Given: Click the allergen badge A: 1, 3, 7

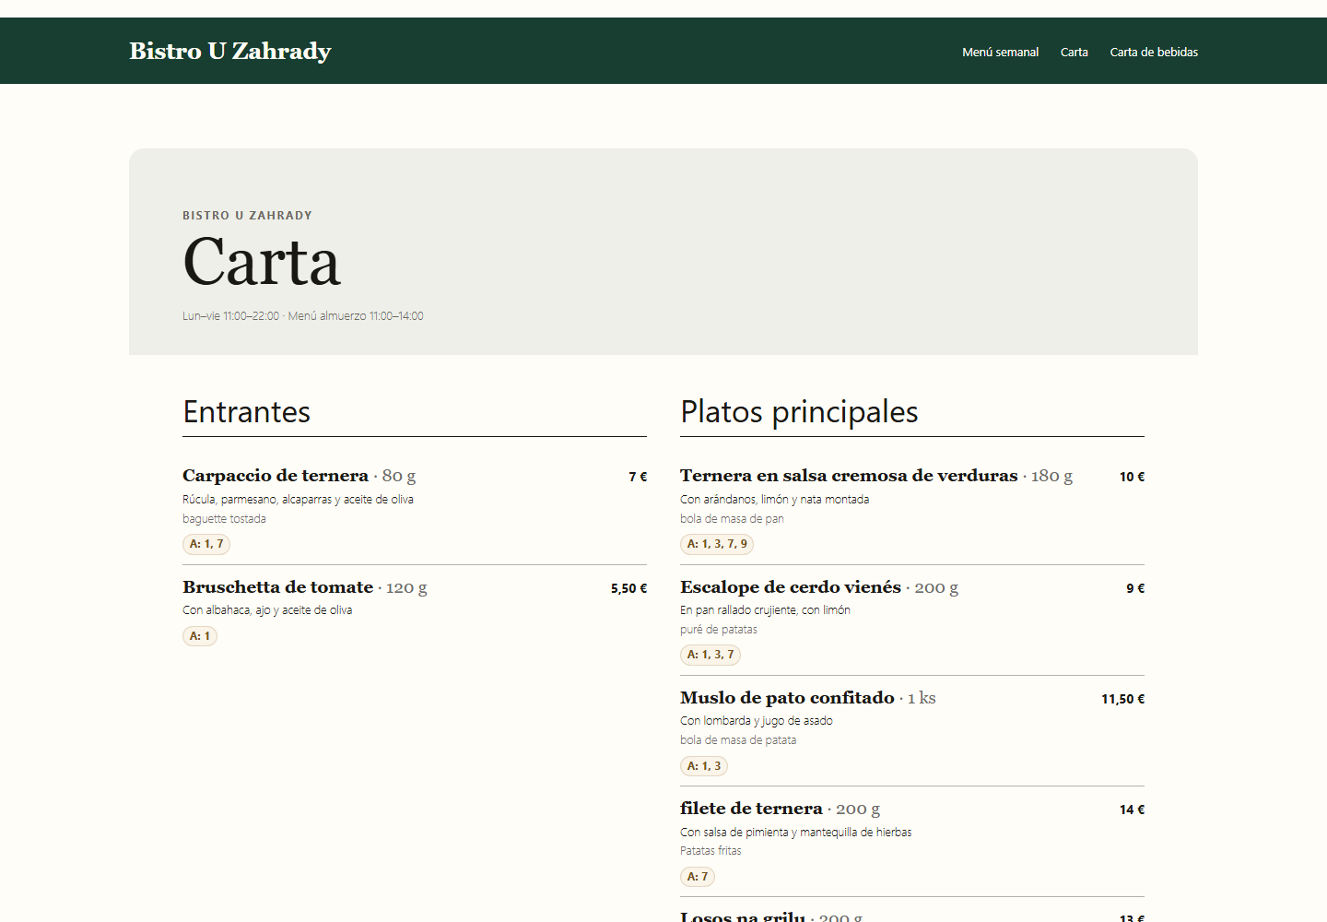Looking at the screenshot, I should [x=710, y=655].
